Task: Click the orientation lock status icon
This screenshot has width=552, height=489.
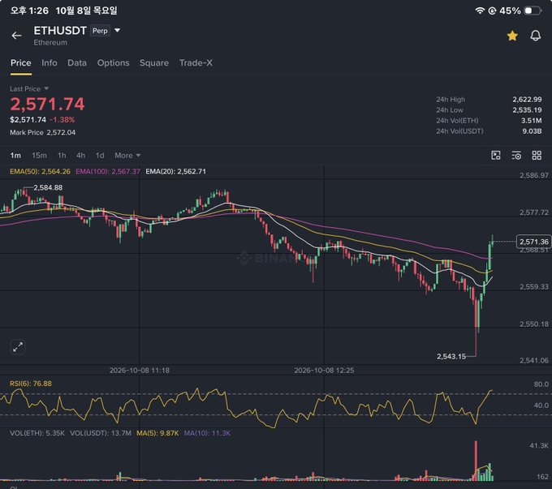Action: [x=492, y=11]
